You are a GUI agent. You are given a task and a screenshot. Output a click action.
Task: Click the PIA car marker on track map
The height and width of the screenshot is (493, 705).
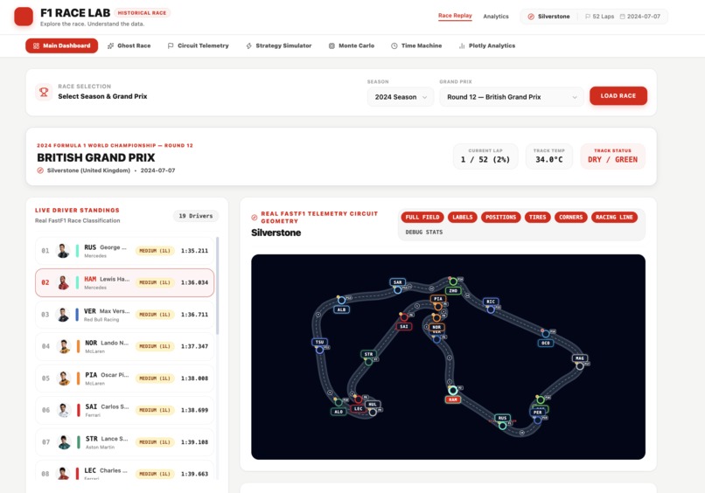click(x=438, y=307)
